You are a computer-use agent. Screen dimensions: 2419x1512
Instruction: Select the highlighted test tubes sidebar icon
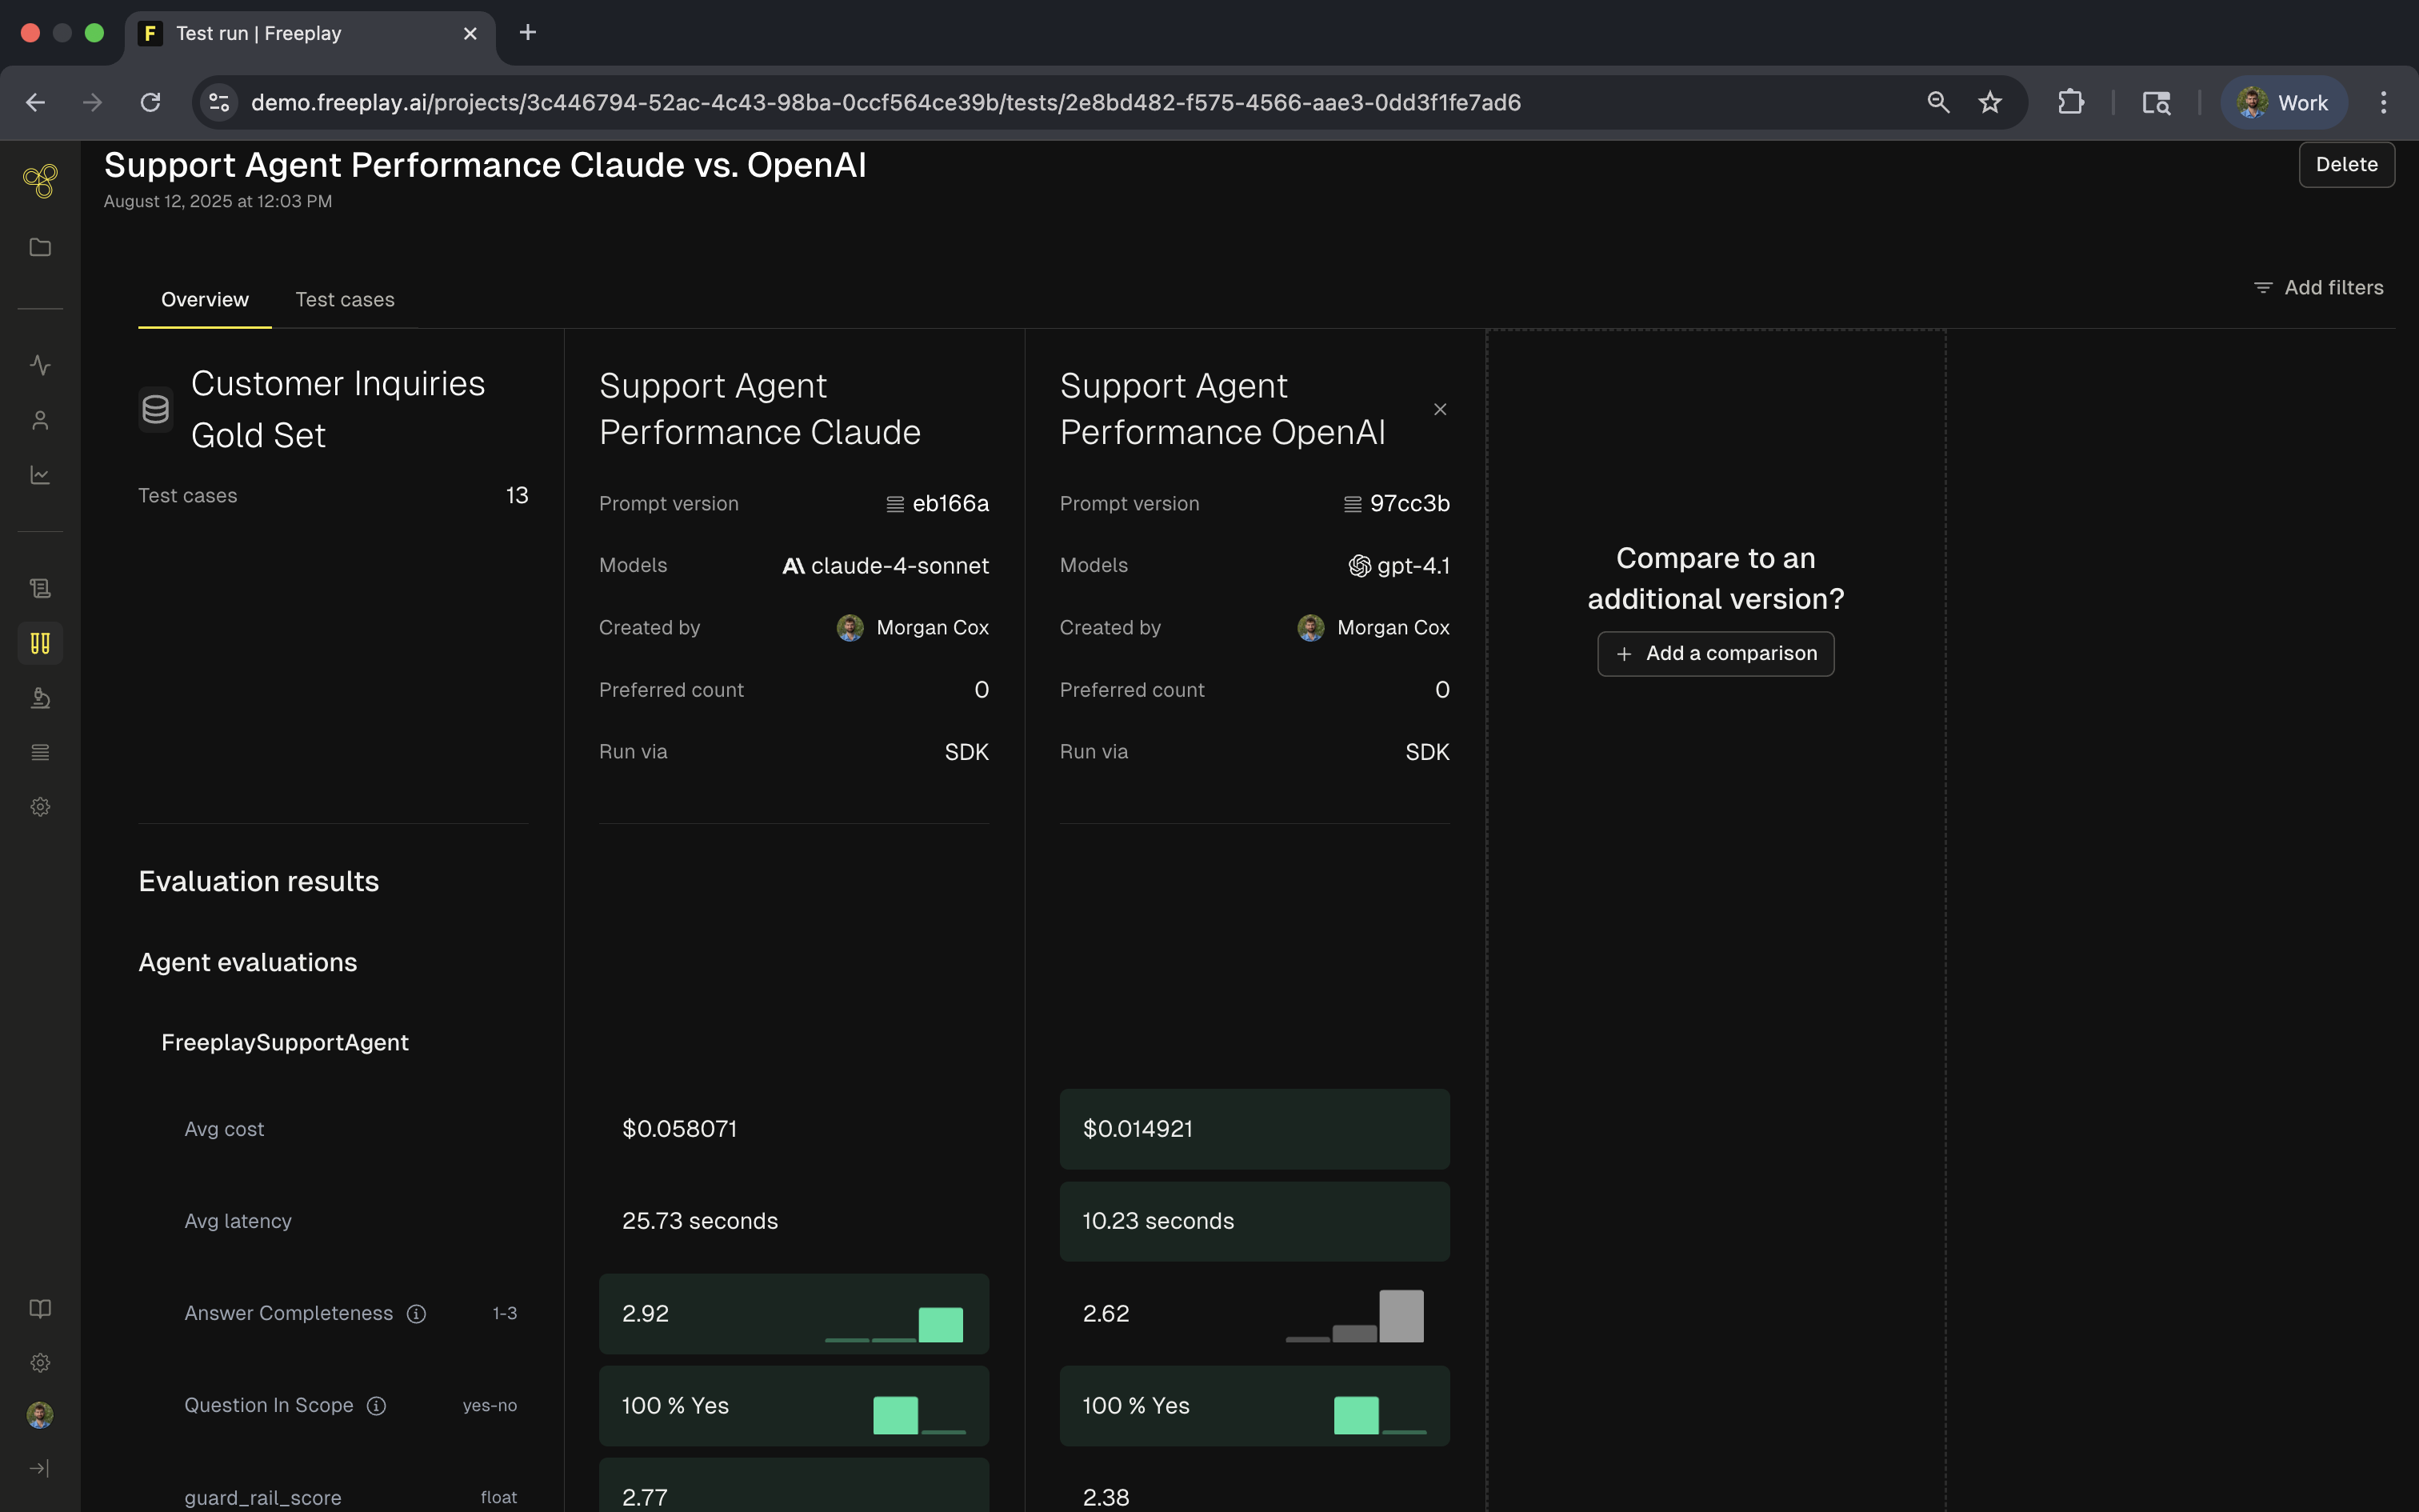pyautogui.click(x=40, y=643)
